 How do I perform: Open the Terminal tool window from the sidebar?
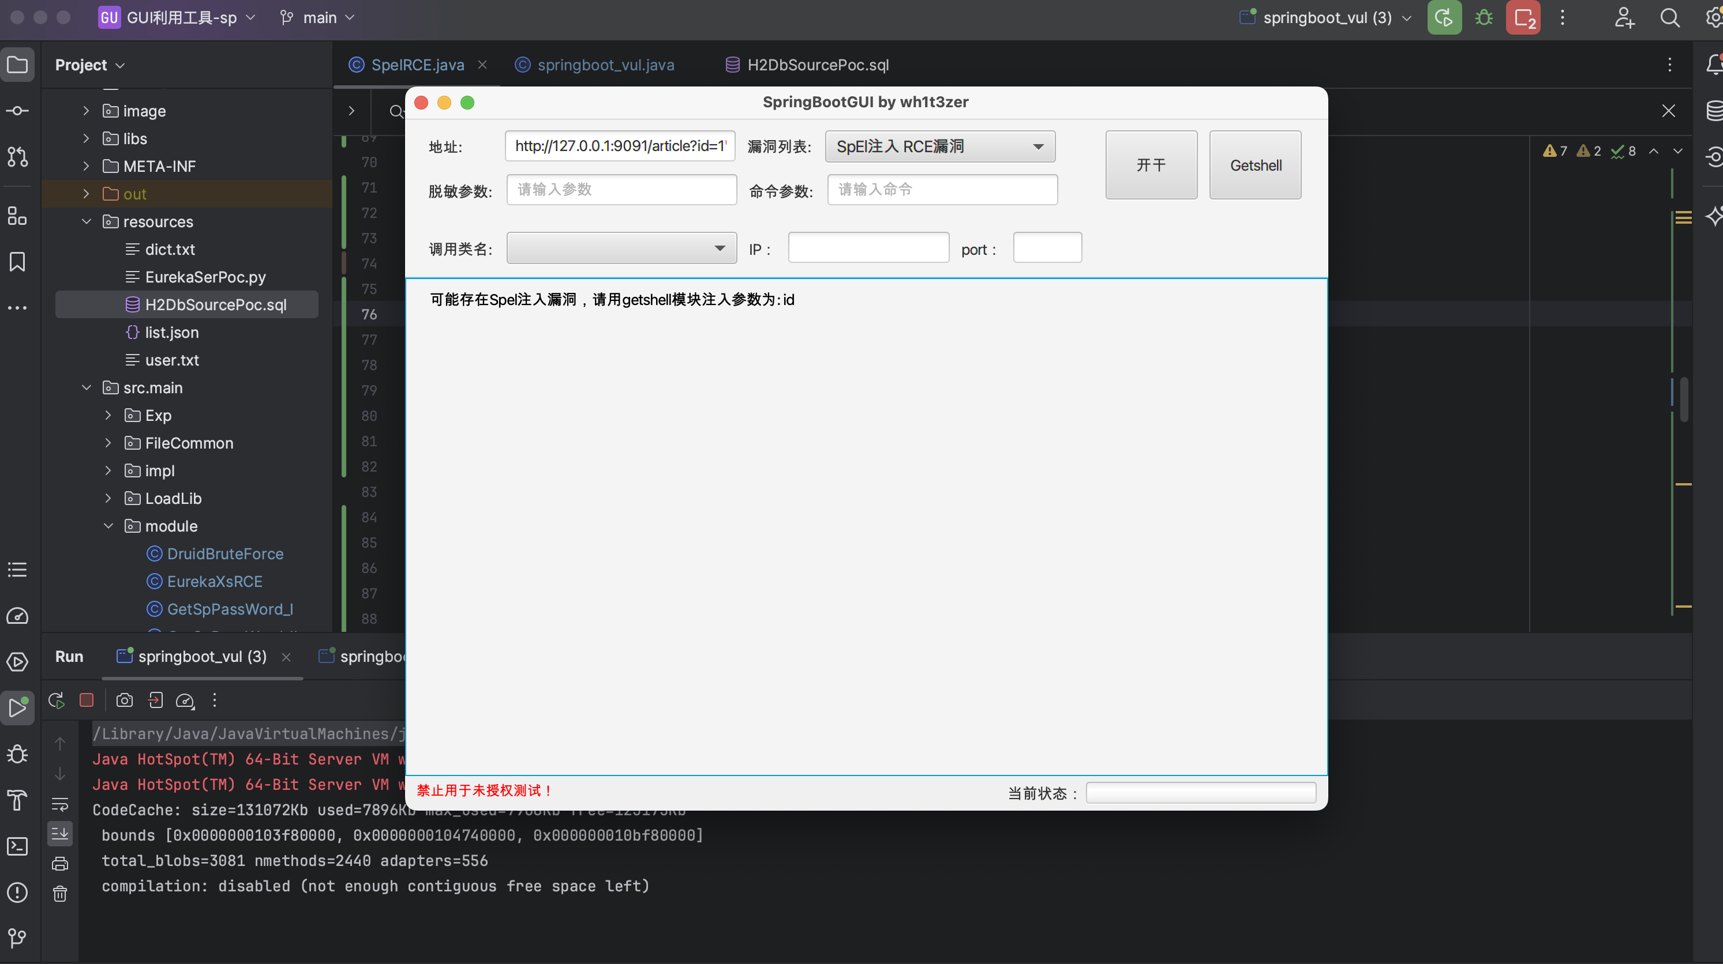click(17, 846)
